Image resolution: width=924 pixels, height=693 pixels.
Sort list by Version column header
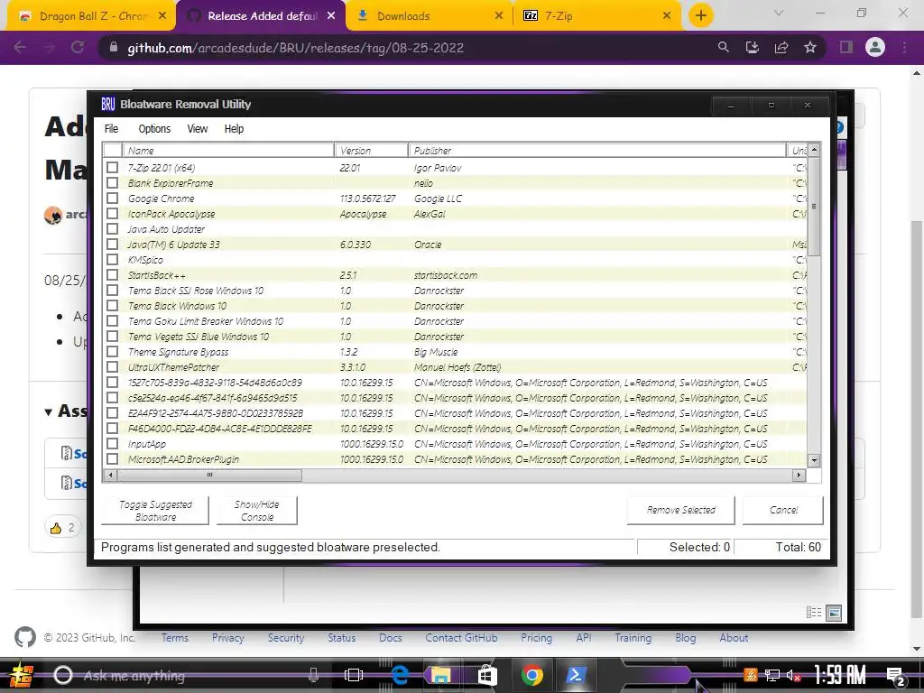[x=371, y=151]
